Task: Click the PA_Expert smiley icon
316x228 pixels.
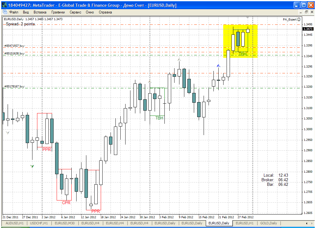Action: click(299, 19)
